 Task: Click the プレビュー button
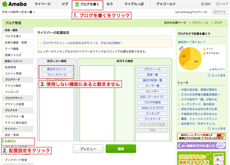[88, 149]
